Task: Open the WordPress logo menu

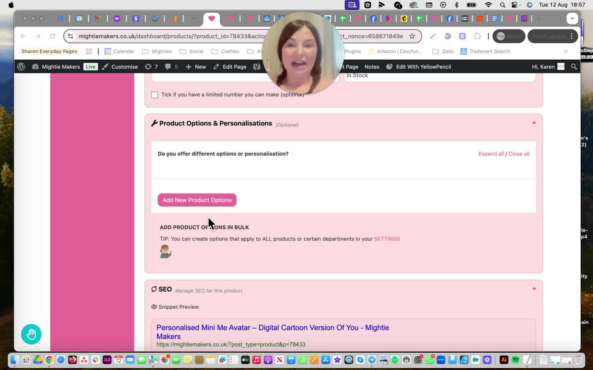Action: point(21,66)
